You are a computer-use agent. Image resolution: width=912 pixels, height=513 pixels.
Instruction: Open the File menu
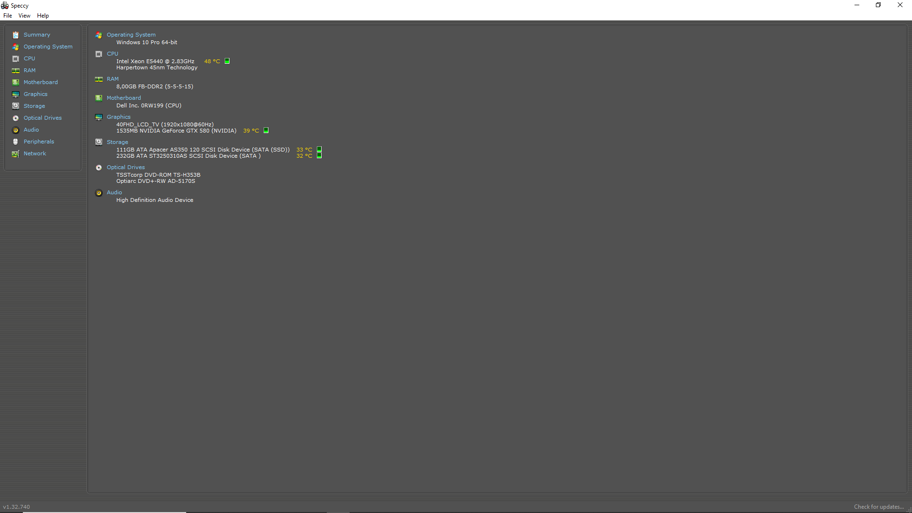8,16
